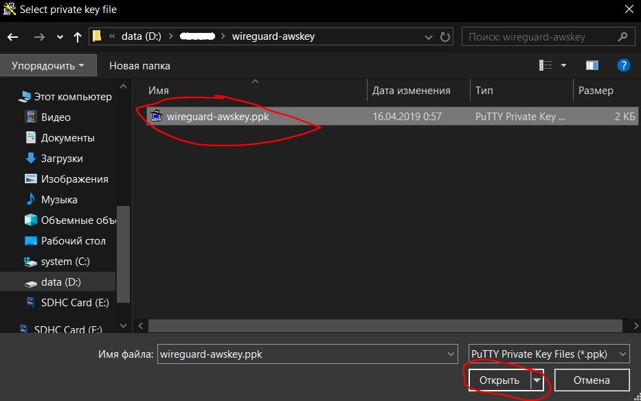The width and height of the screenshot is (641, 401).
Task: Click the magnifier icon in the search box
Action: [622, 36]
